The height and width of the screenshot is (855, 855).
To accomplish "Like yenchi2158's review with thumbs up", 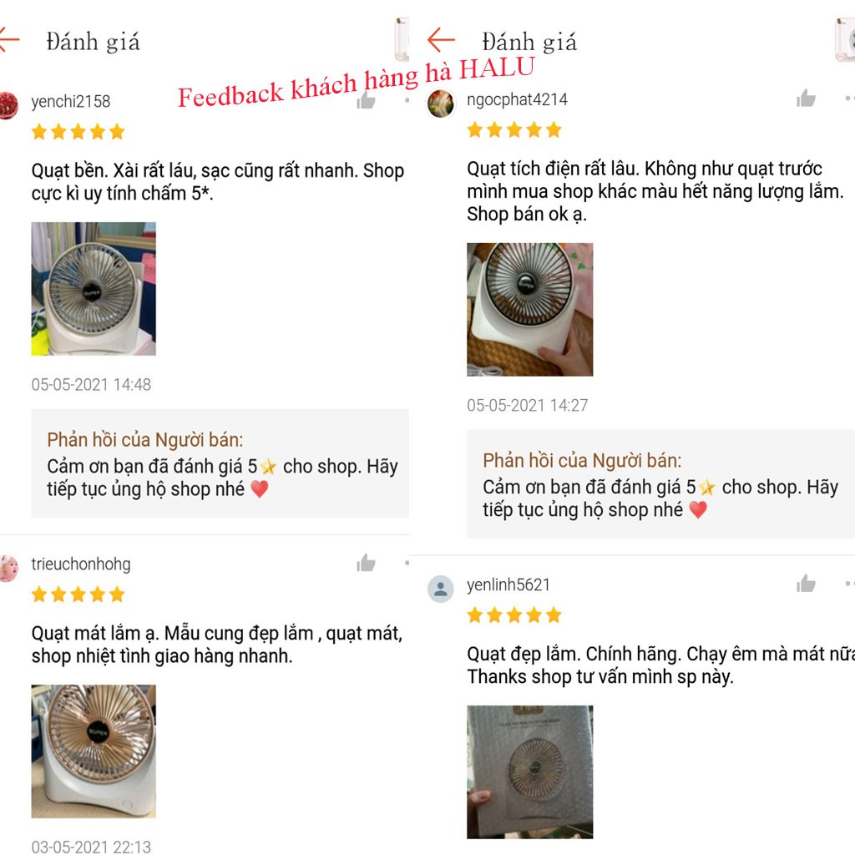I will coord(366,100).
